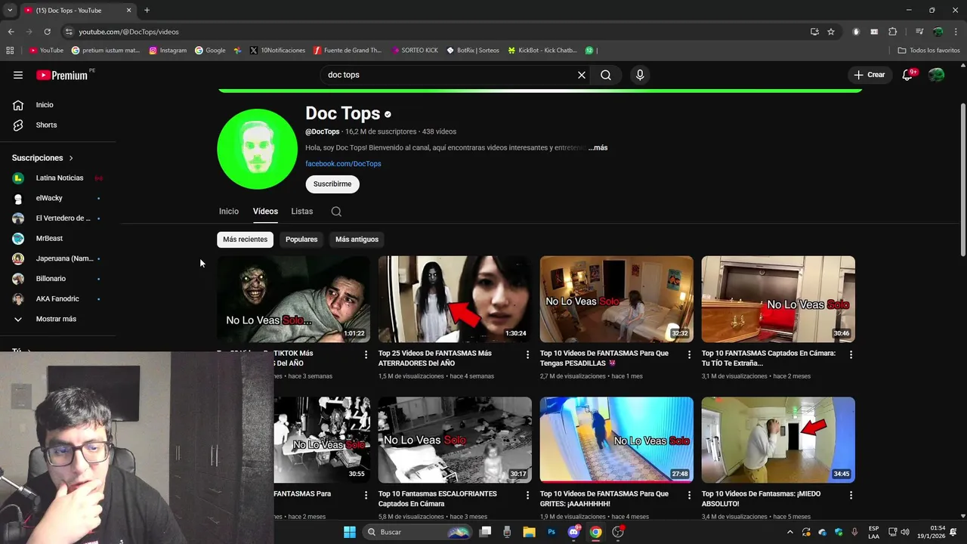Open the Chrome extensions puzzle icon

pos(893,32)
